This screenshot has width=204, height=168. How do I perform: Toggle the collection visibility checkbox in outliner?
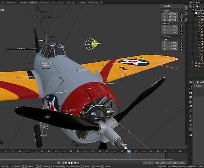[196, 13]
